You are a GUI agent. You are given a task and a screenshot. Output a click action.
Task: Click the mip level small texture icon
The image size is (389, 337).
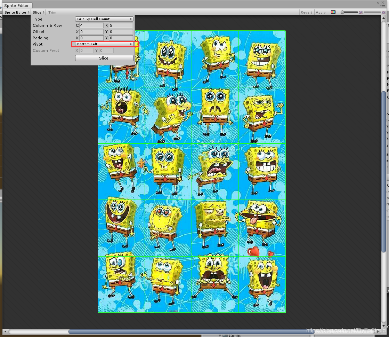(x=361, y=12)
